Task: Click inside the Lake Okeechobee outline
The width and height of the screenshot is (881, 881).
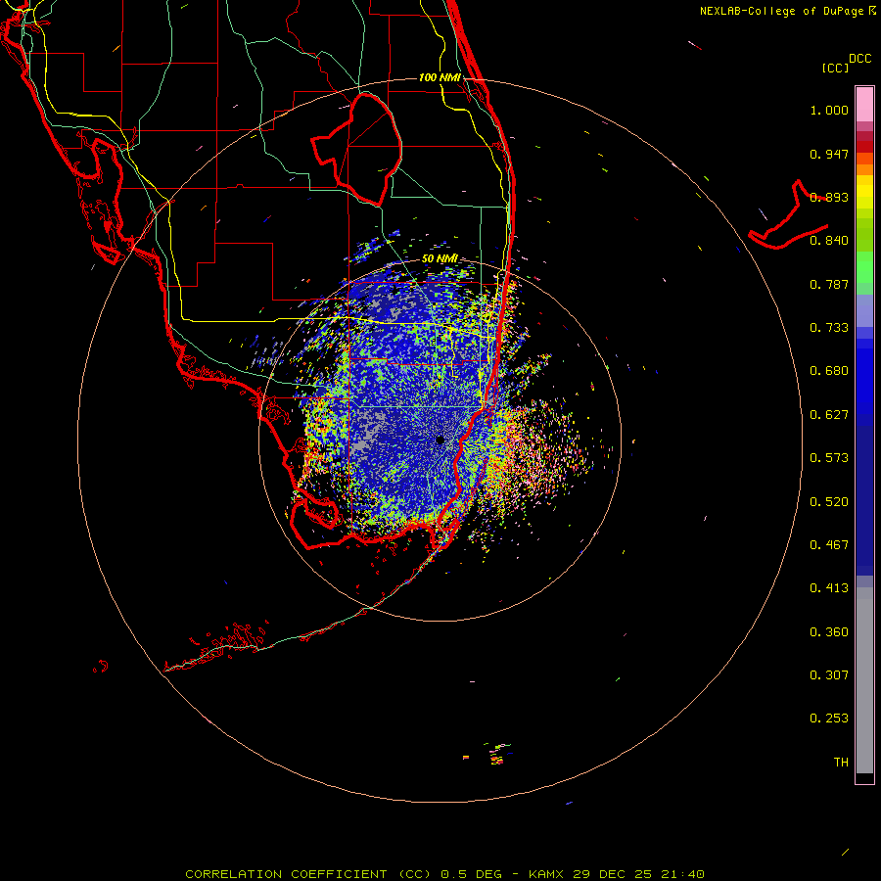Action: tap(365, 149)
